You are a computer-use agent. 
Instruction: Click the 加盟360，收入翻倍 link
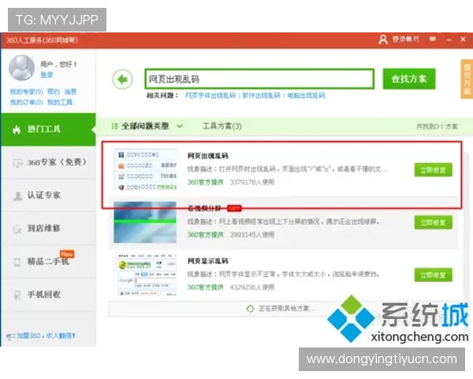[46, 336]
